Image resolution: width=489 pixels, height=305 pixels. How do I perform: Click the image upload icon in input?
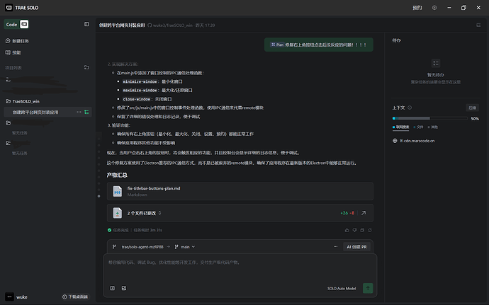pyautogui.click(x=124, y=288)
